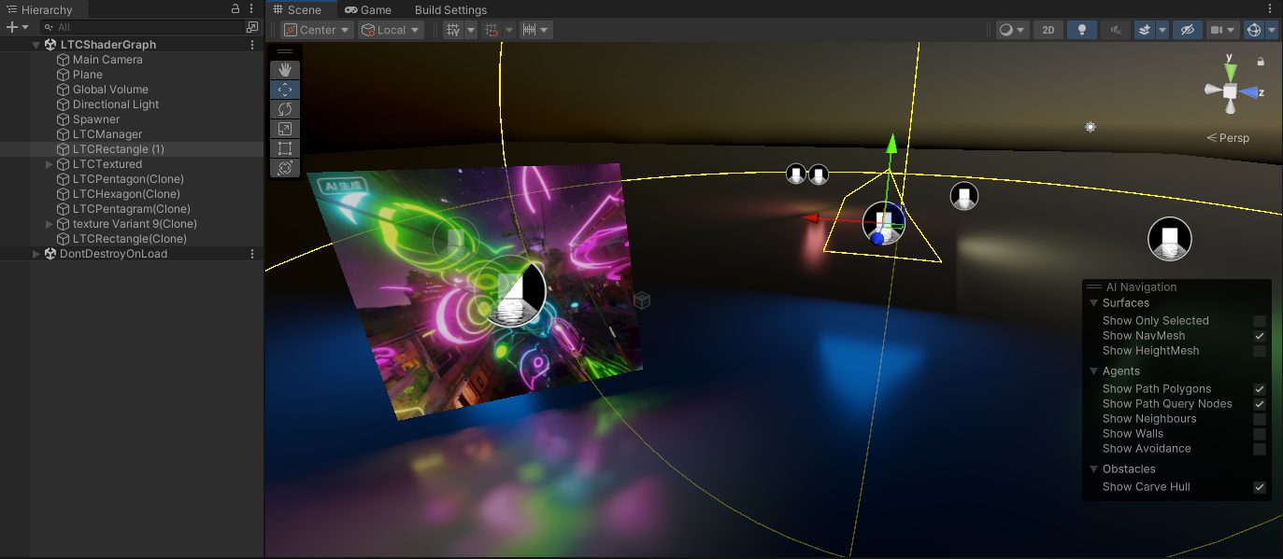Disable Show Carve Hull checkbox

coord(1260,487)
